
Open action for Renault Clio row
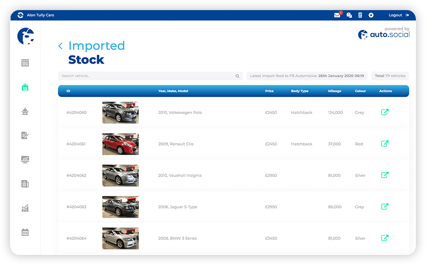(x=385, y=144)
